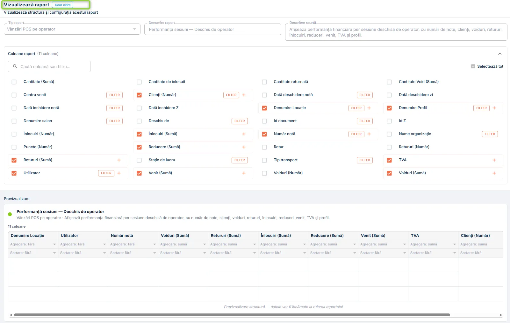Check the Voiduri (Număr) checkbox
This screenshot has height=323, width=510.
click(x=264, y=173)
